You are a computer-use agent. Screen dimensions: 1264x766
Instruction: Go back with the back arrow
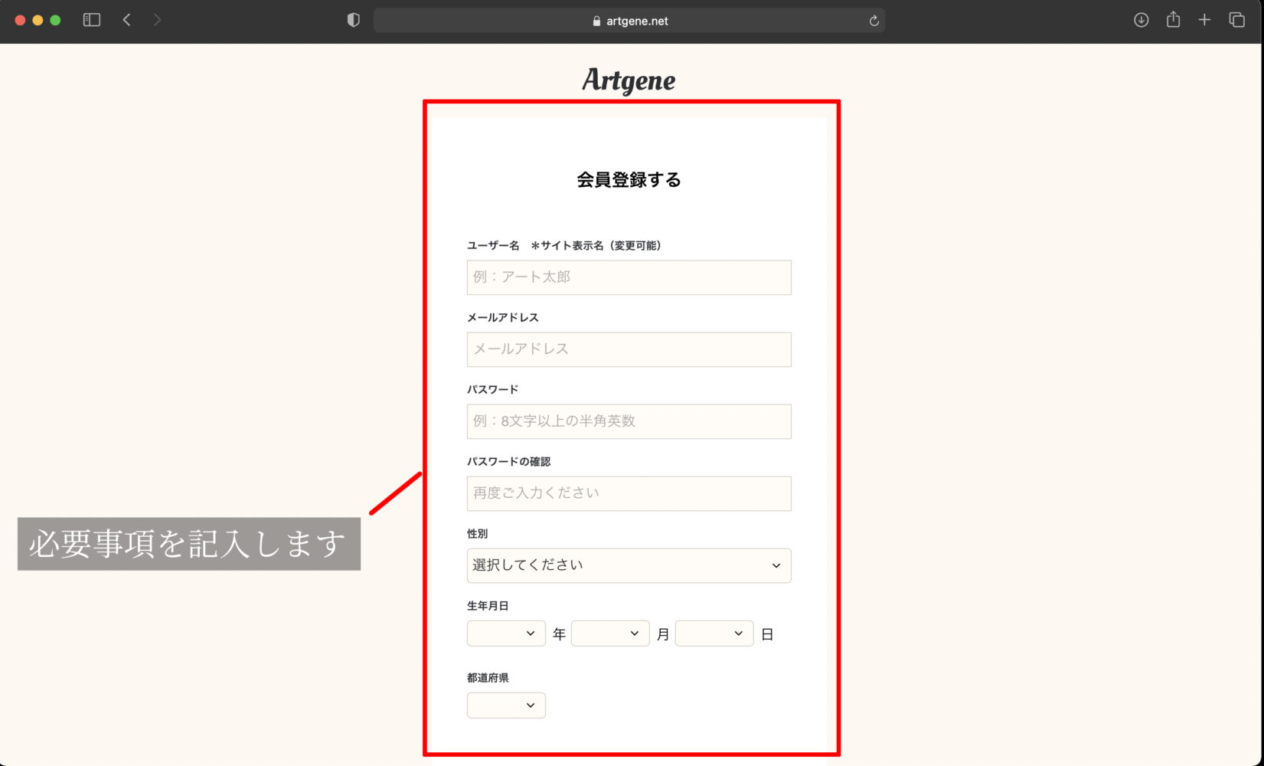(x=127, y=20)
